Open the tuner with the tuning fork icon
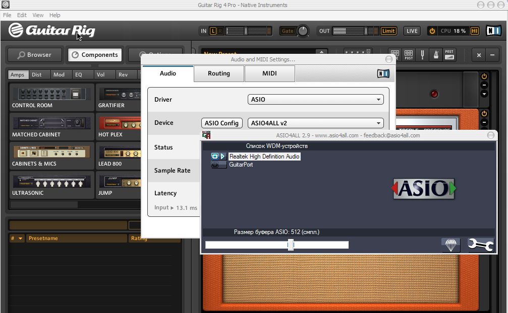Viewport: 508px width, 313px height. click(422, 55)
